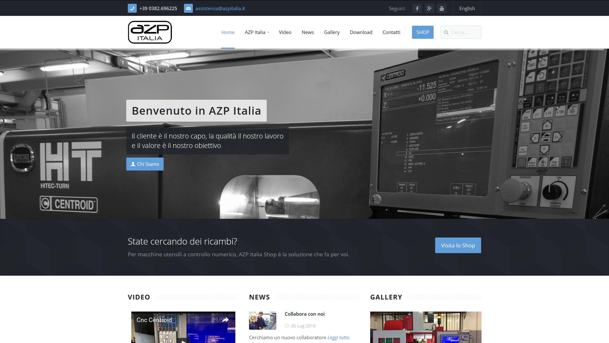Click the AZP Italia logo

point(150,32)
